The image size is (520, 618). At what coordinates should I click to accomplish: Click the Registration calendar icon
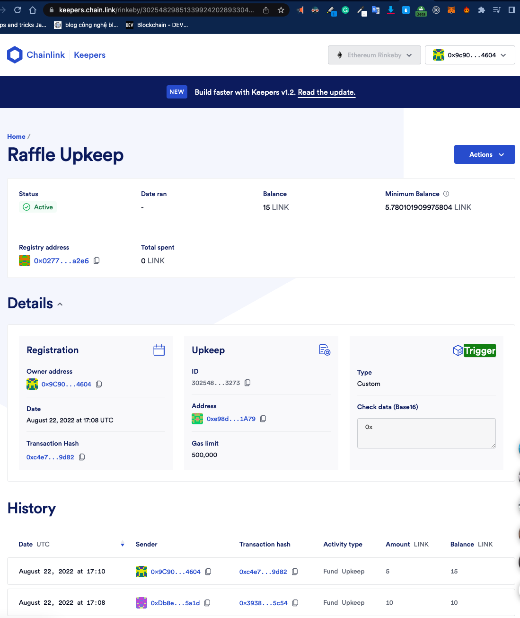(x=159, y=350)
